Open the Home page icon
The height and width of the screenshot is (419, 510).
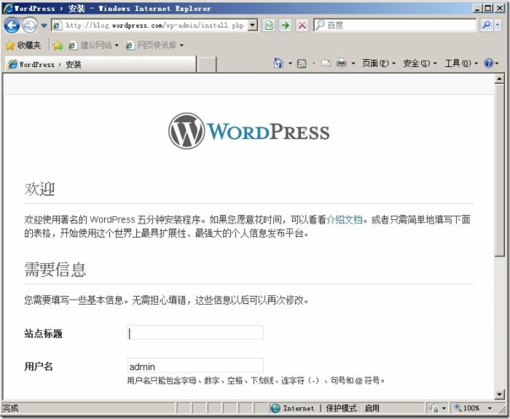point(278,64)
